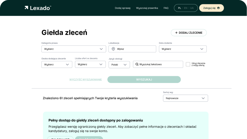This screenshot has height=139, width=247.
Task: Open the FAQ navigation link
Action: pyautogui.click(x=166, y=8)
